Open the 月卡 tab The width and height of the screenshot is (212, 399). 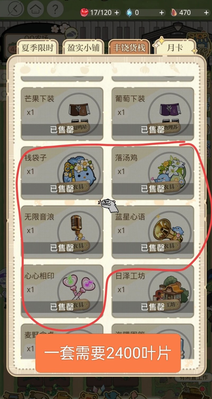[x=175, y=47]
